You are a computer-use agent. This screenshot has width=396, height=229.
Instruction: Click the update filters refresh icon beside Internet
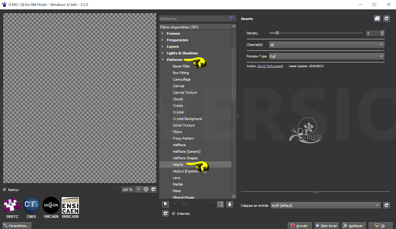pos(166,214)
